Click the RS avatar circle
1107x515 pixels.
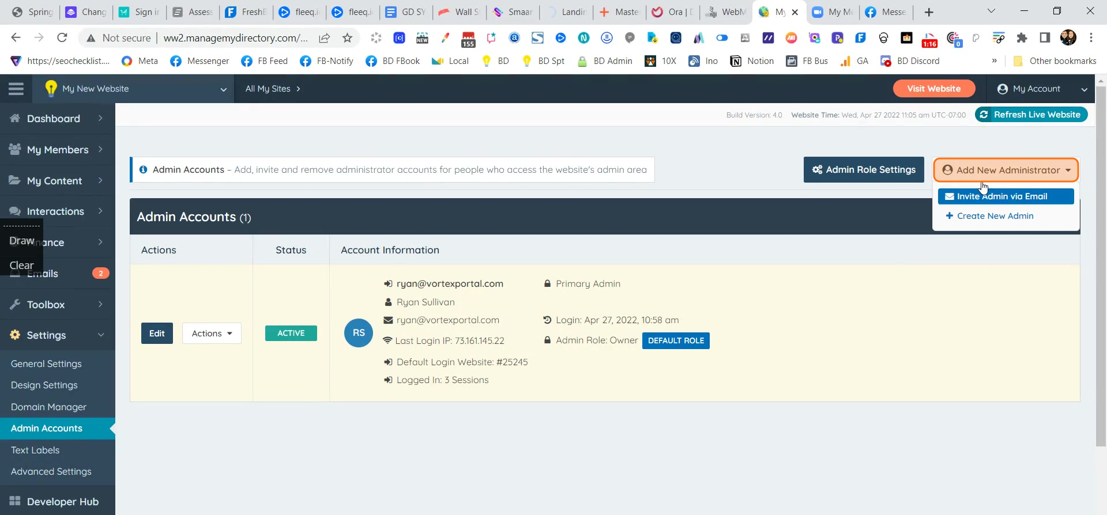click(x=359, y=333)
